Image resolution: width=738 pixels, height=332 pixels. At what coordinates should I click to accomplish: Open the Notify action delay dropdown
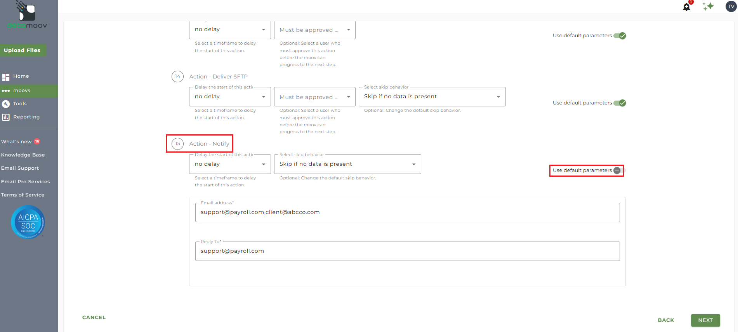pyautogui.click(x=230, y=164)
